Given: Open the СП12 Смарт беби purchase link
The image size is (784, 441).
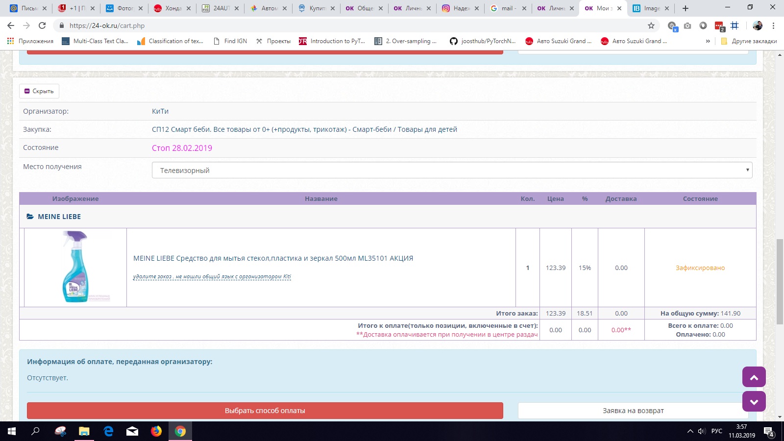Looking at the screenshot, I should click(304, 129).
